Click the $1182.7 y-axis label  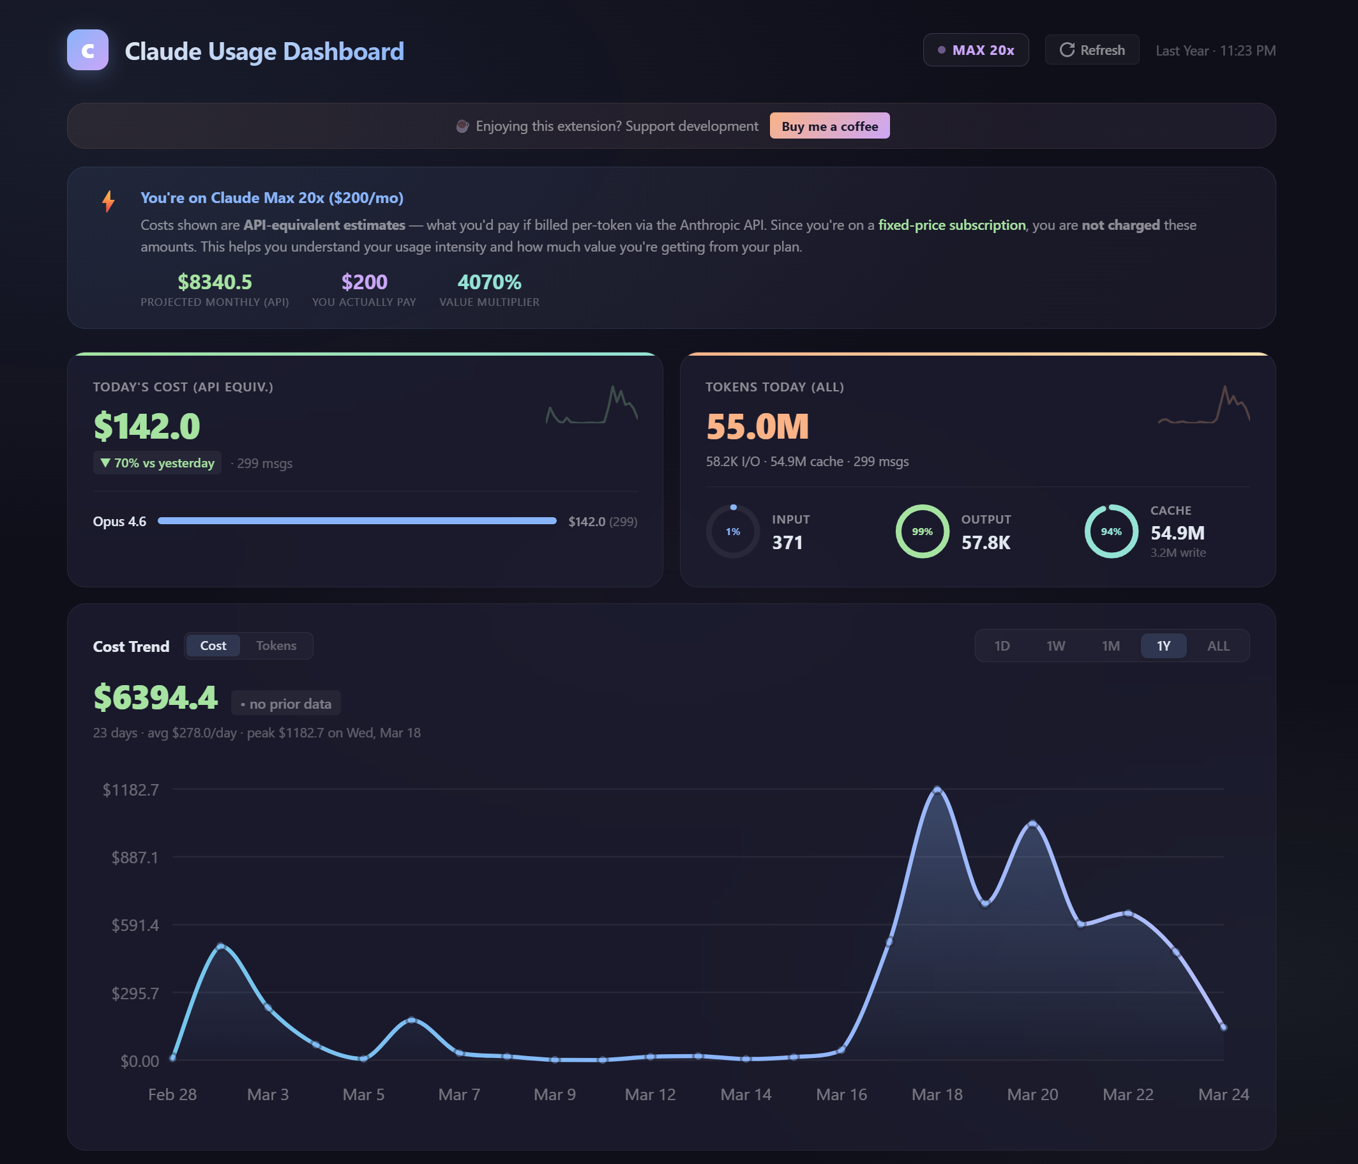click(x=130, y=790)
